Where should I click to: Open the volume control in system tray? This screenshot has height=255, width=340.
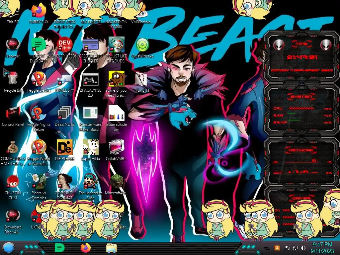(x=303, y=248)
